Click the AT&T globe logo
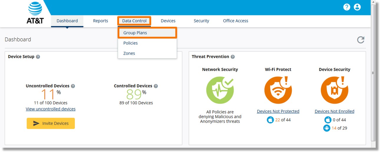This screenshot has height=153, width=381. [35, 8]
